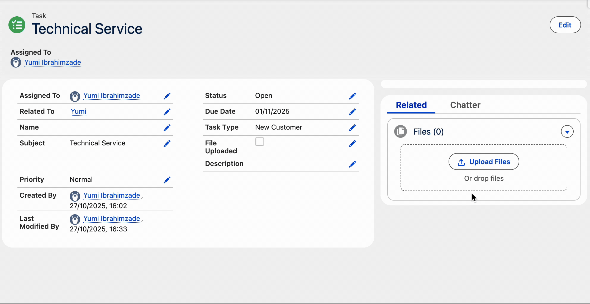590x304 pixels.
Task: Switch to the Chatter tab
Action: click(465, 105)
